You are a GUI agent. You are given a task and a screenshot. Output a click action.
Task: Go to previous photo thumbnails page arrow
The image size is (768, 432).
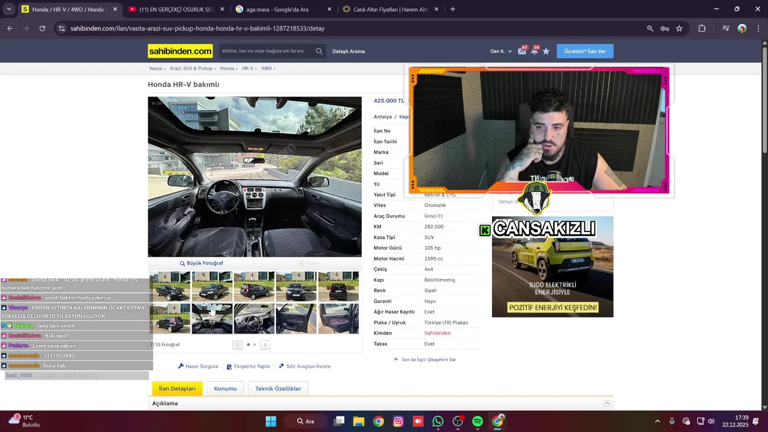[238, 344]
